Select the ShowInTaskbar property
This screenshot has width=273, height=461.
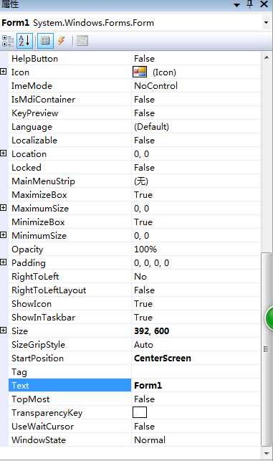(x=43, y=318)
